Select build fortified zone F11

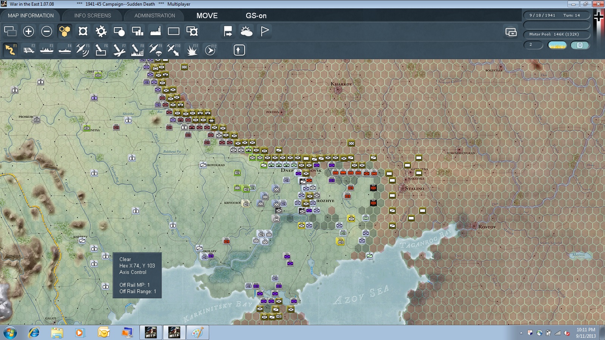coord(192,50)
